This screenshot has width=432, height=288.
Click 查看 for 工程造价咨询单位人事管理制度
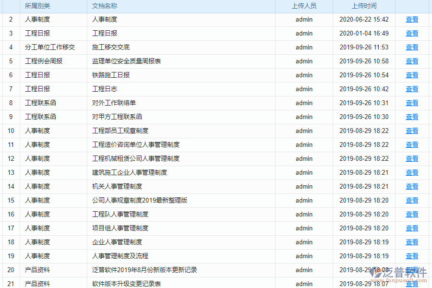pos(412,144)
